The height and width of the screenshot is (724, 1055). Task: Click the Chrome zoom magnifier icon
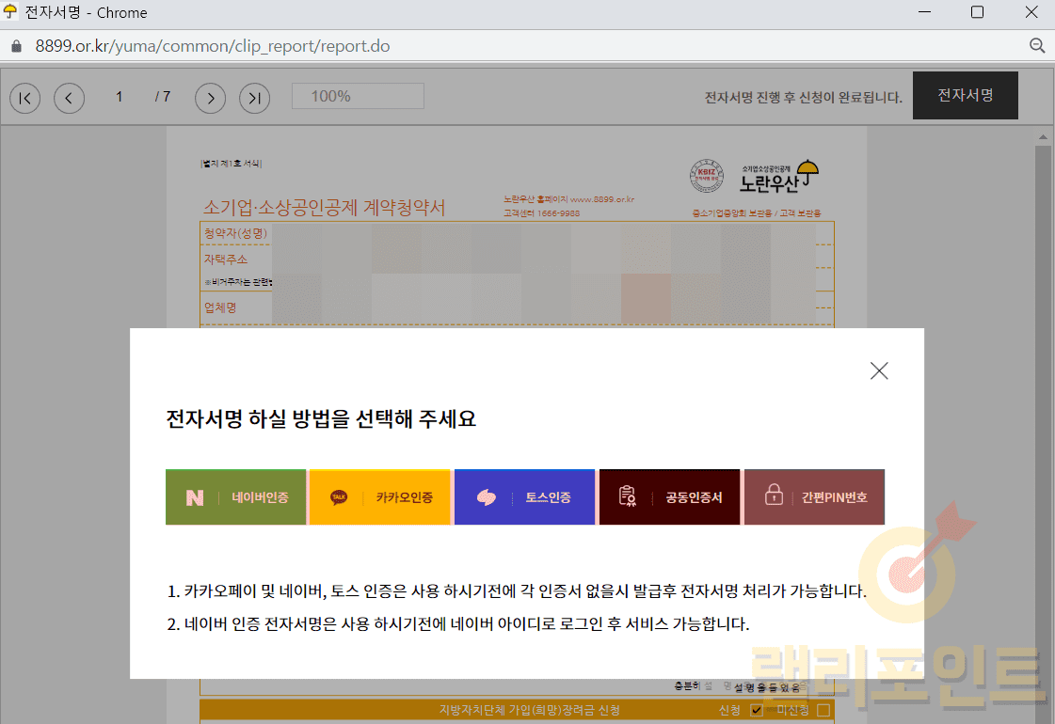[x=1037, y=46]
